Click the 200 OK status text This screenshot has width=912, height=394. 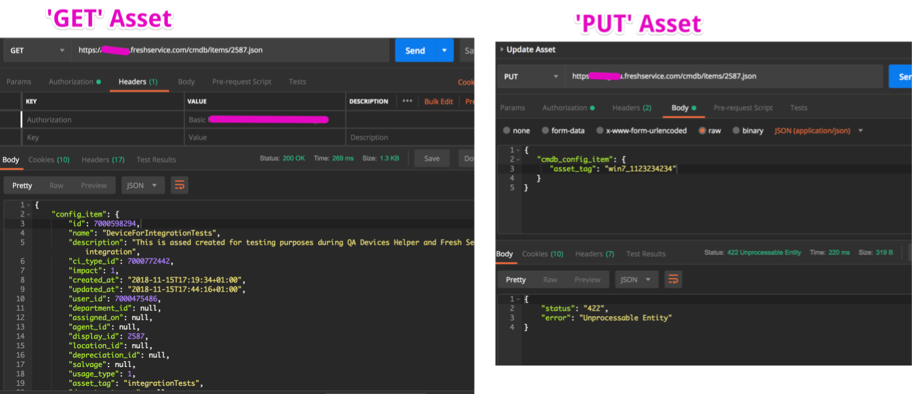[x=293, y=158]
